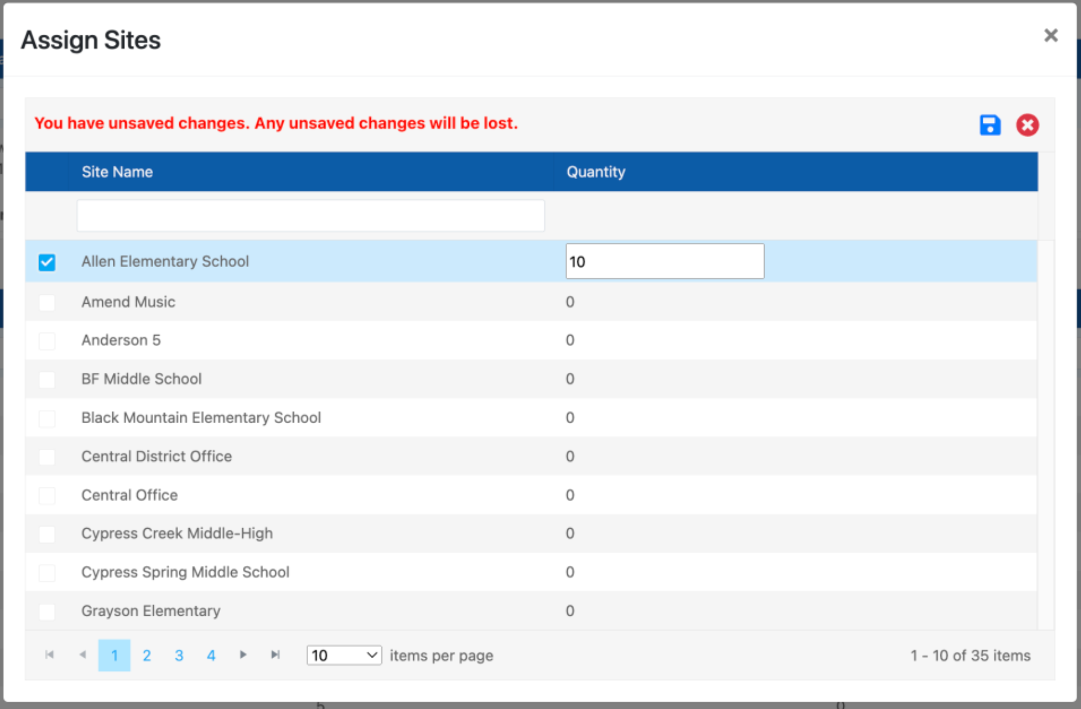
Task: Click quantity 0 for Grayson Elementary
Action: point(570,611)
